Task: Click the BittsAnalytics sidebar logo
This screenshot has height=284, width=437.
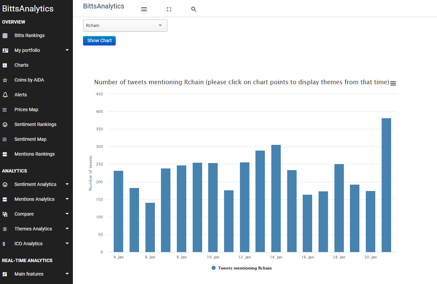Action: click(28, 9)
